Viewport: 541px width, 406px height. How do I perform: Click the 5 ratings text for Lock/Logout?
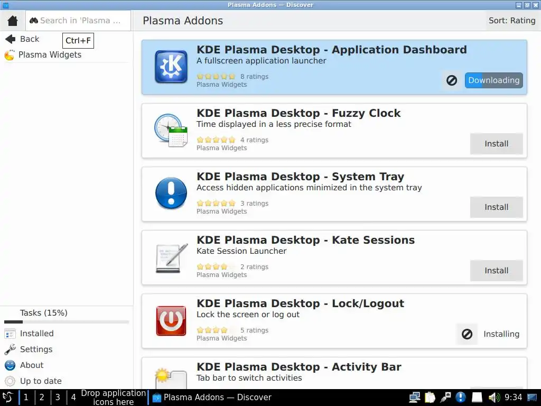(254, 330)
